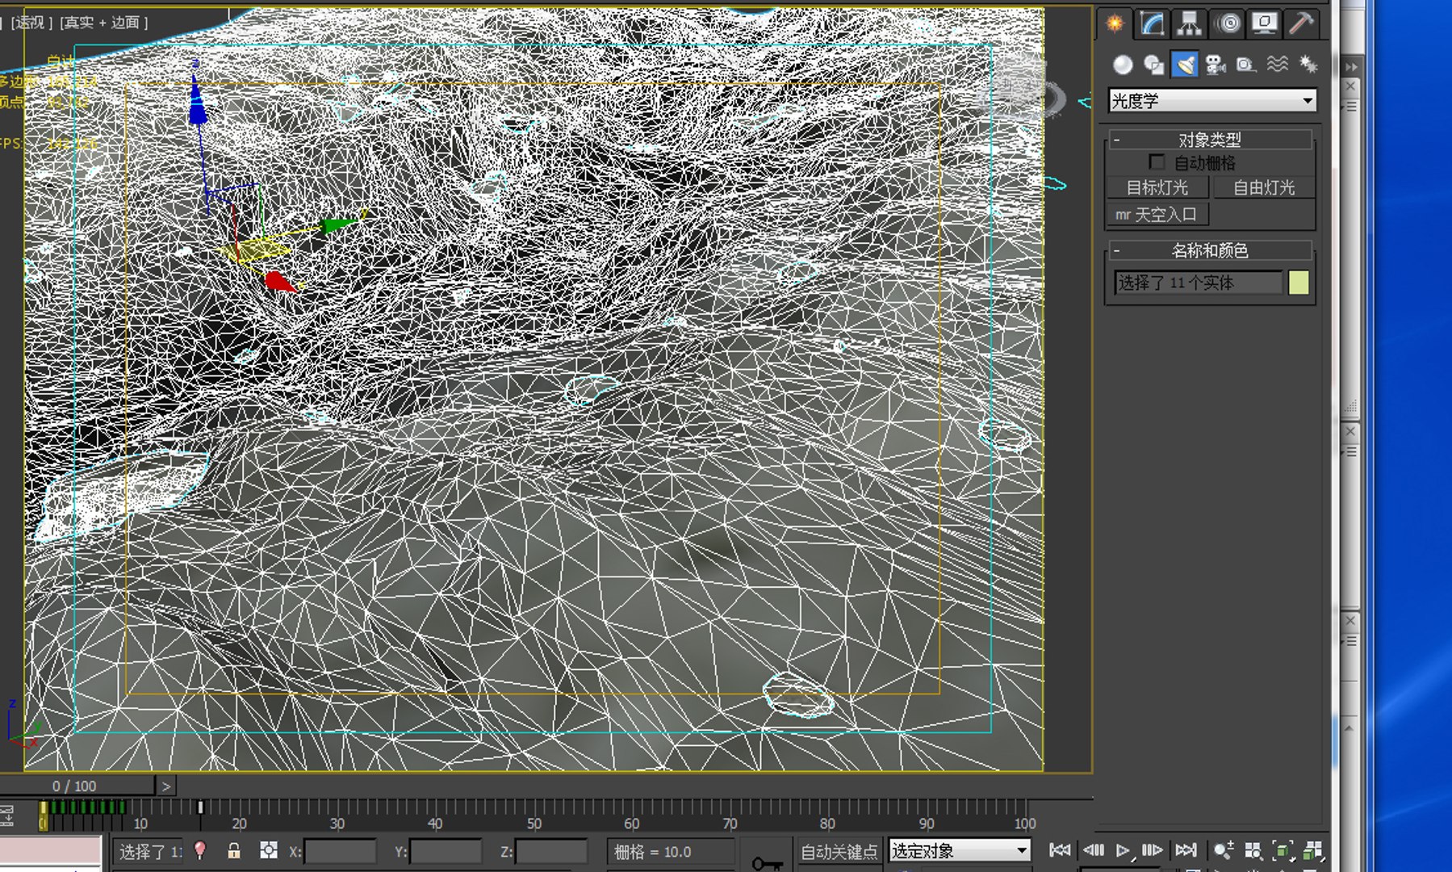Click the 自由灯光 free light button
Image resolution: width=1452 pixels, height=872 pixels.
(1264, 187)
